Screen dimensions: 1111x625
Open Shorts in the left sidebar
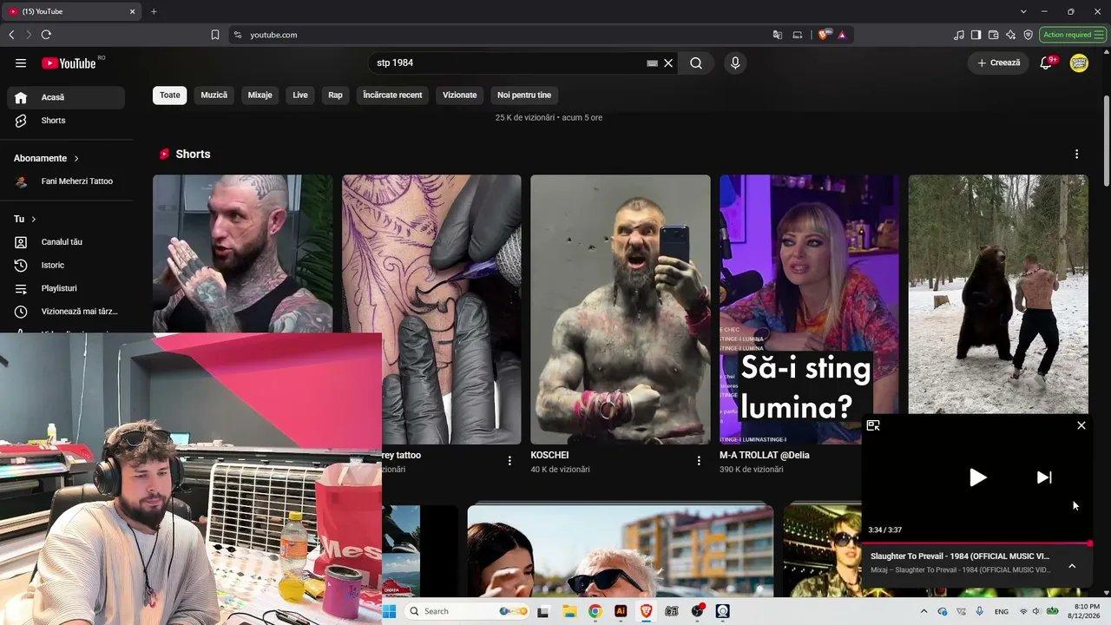tap(66, 121)
